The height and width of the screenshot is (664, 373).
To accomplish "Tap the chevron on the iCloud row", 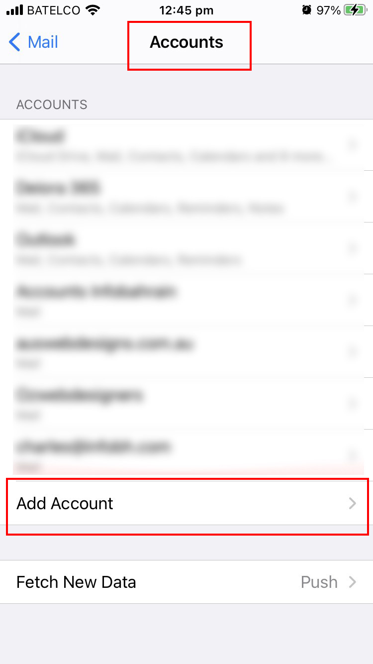I will point(353,145).
